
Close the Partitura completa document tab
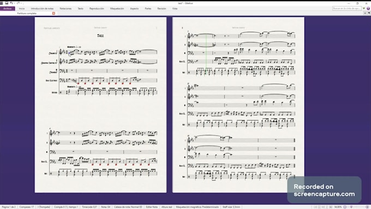[53, 14]
